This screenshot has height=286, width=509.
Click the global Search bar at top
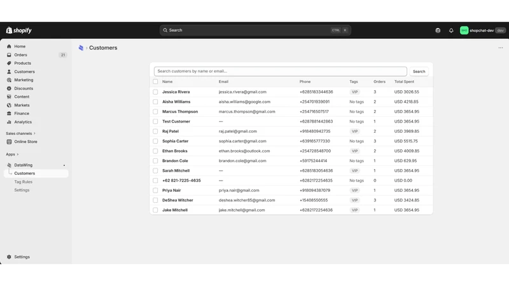[x=255, y=30]
